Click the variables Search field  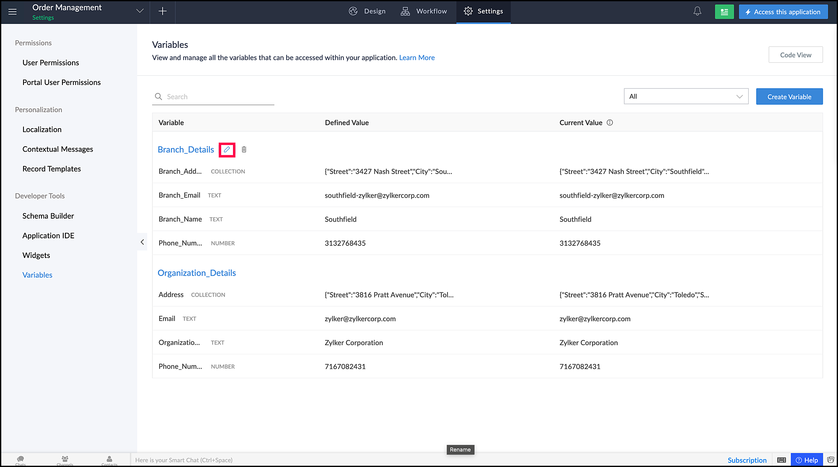(x=218, y=97)
